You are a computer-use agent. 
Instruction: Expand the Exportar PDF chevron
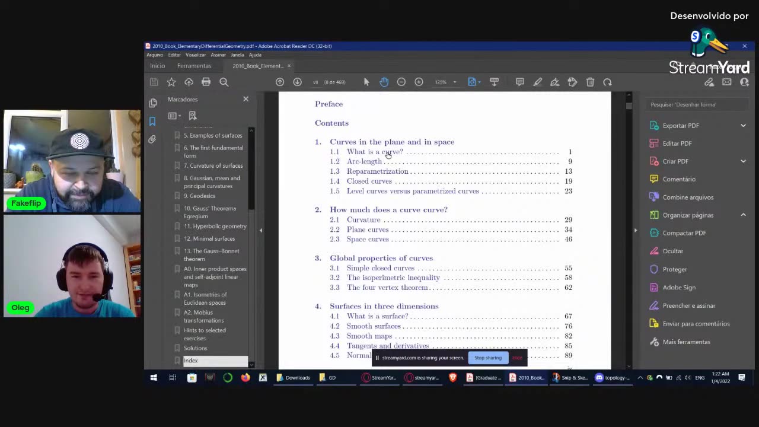pos(743,126)
